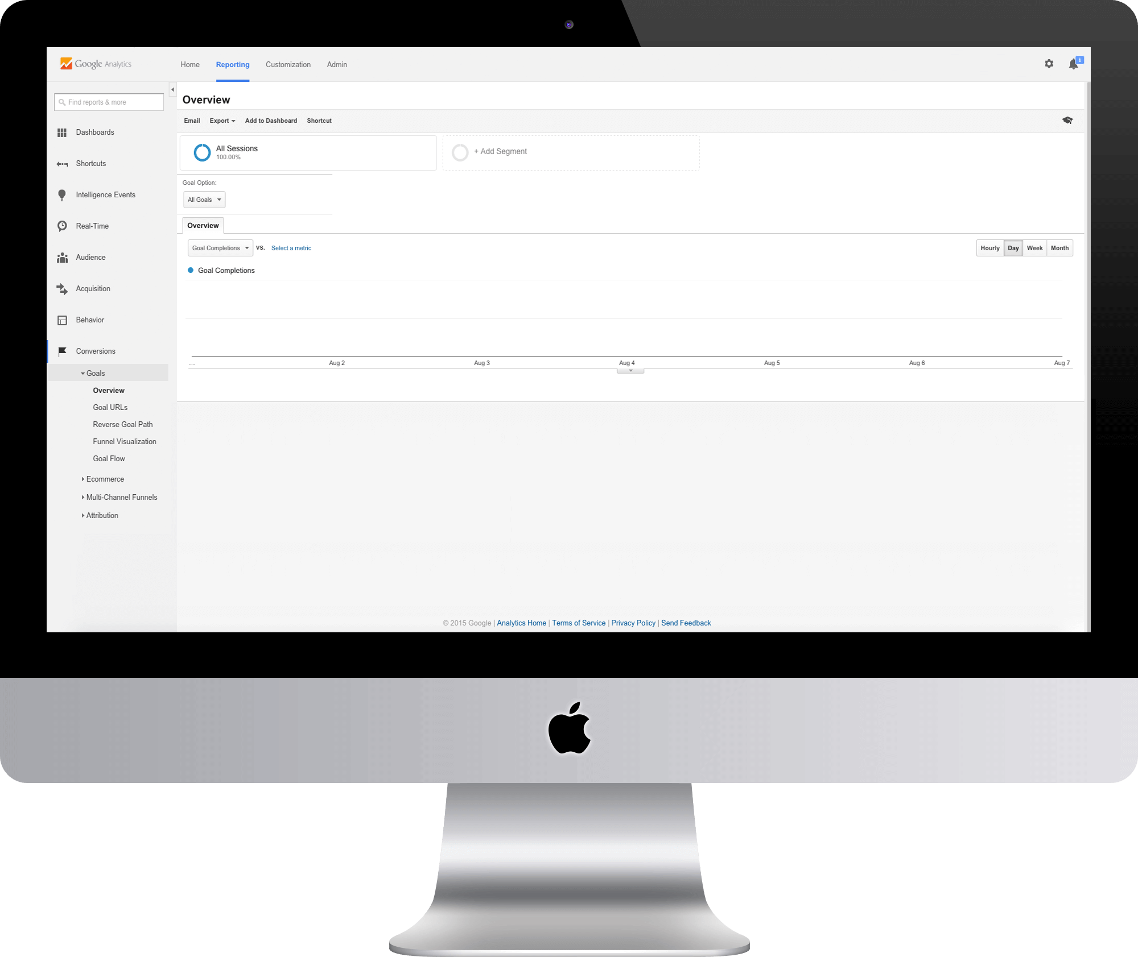
Task: Click the Real-Time icon in sidebar
Action: point(63,226)
